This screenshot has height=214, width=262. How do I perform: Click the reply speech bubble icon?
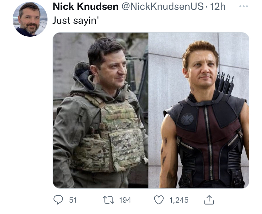58,200
